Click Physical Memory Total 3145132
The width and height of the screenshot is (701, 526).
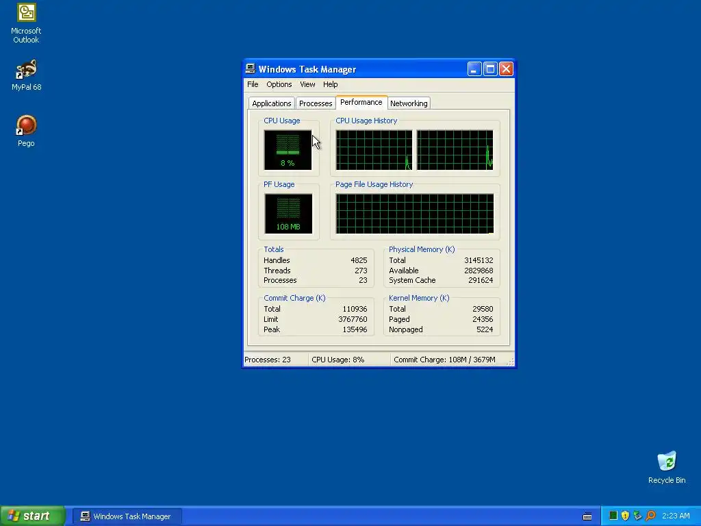coord(479,260)
